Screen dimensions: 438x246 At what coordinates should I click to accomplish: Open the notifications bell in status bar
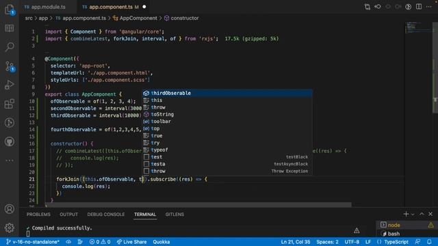pos(429,242)
